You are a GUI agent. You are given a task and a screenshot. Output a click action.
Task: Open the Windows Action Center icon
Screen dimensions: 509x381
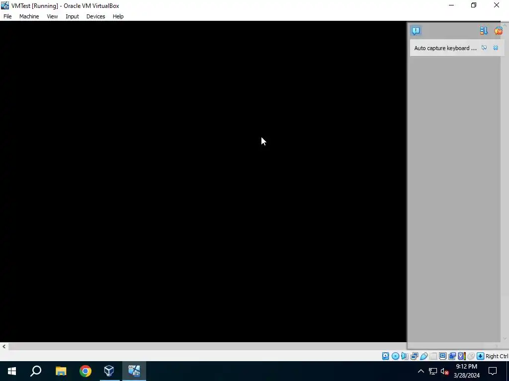pyautogui.click(x=493, y=371)
